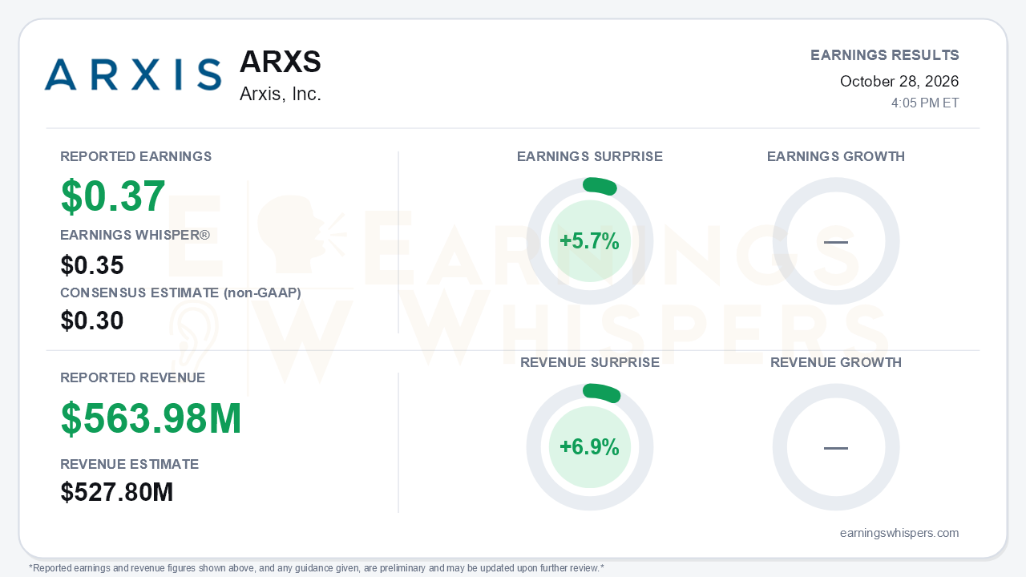
Task: Click the company name Arxis, Inc.
Action: click(x=281, y=94)
